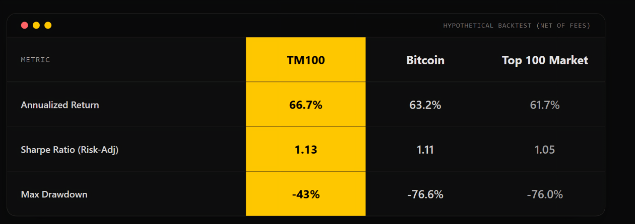Click Top 100 Market's 61.7% return value

pos(545,105)
